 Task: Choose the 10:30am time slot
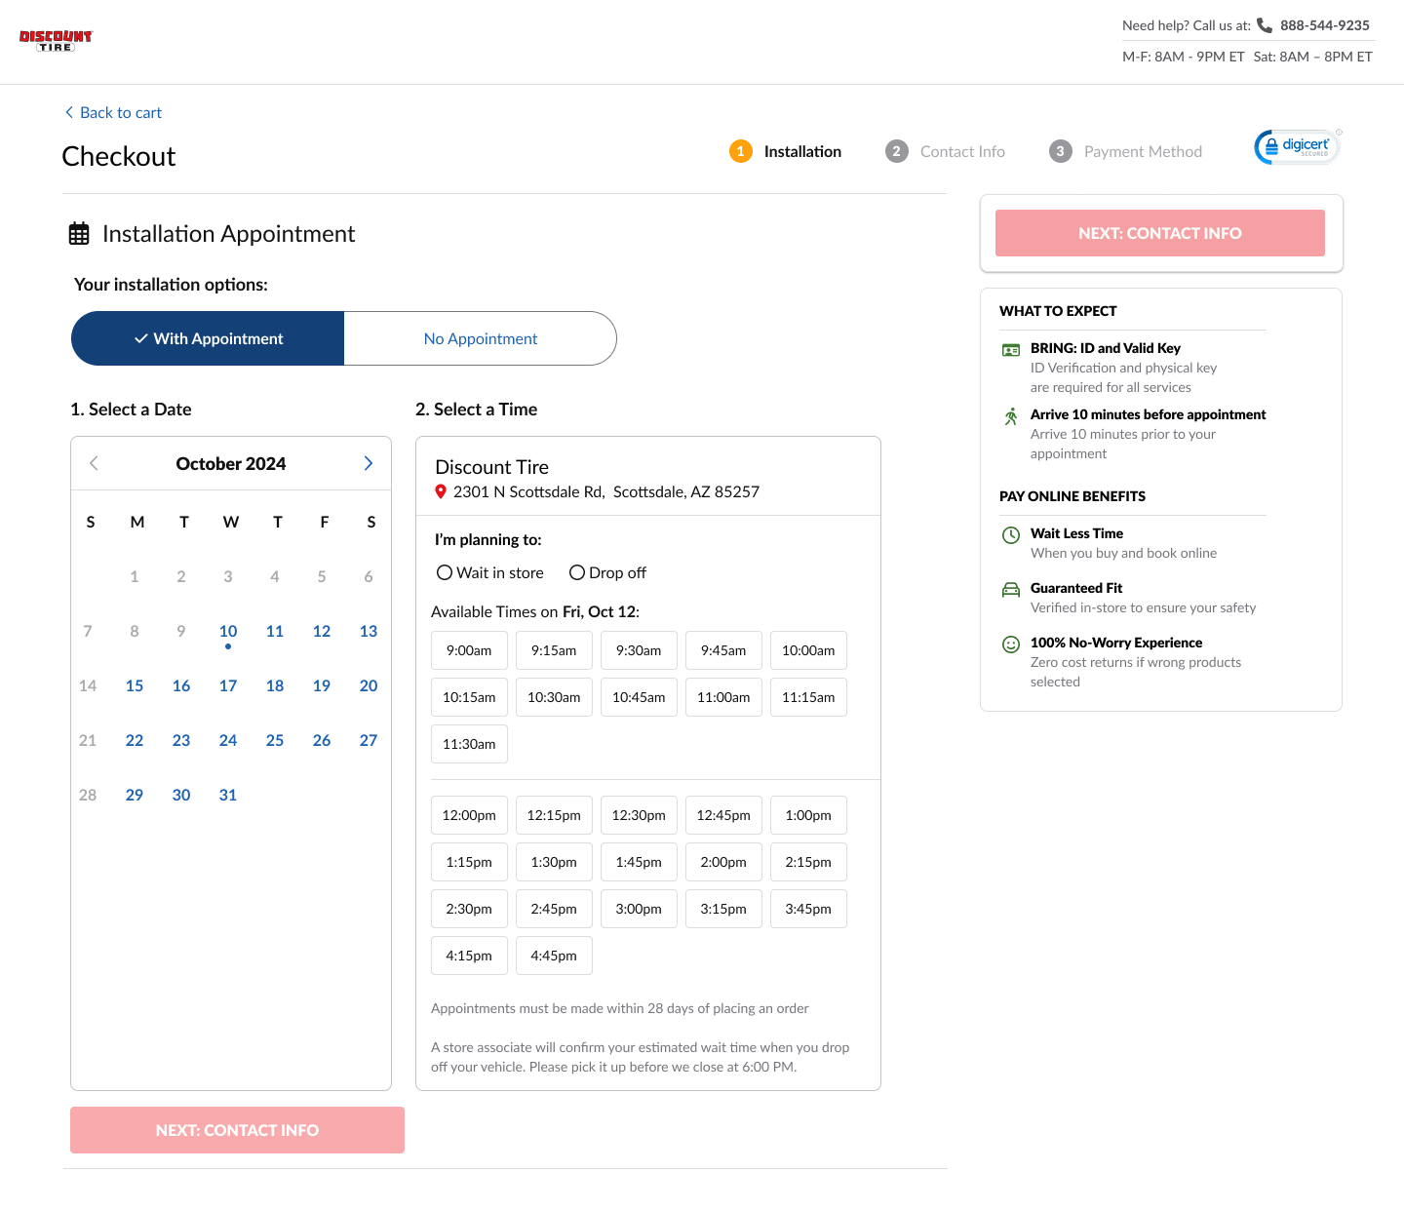(554, 697)
